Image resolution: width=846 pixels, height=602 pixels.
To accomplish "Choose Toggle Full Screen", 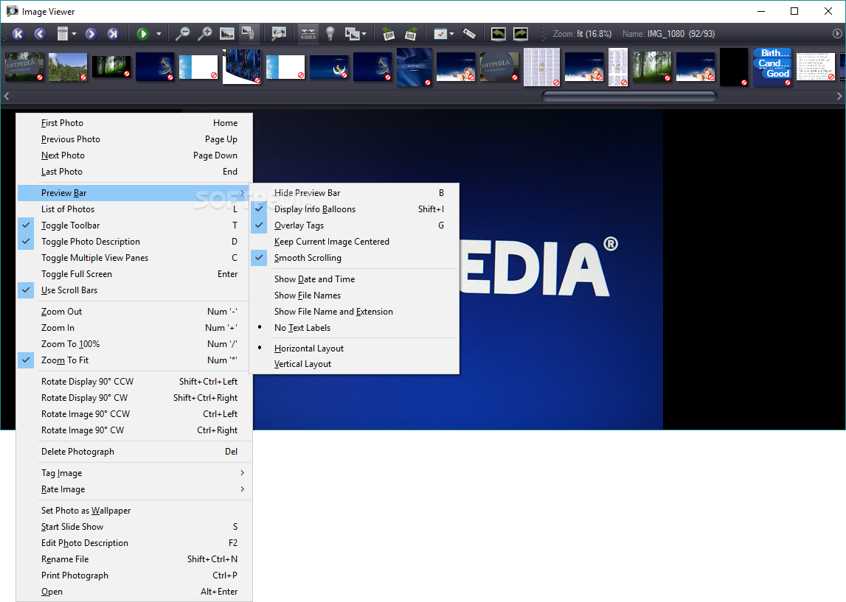I will pyautogui.click(x=134, y=274).
